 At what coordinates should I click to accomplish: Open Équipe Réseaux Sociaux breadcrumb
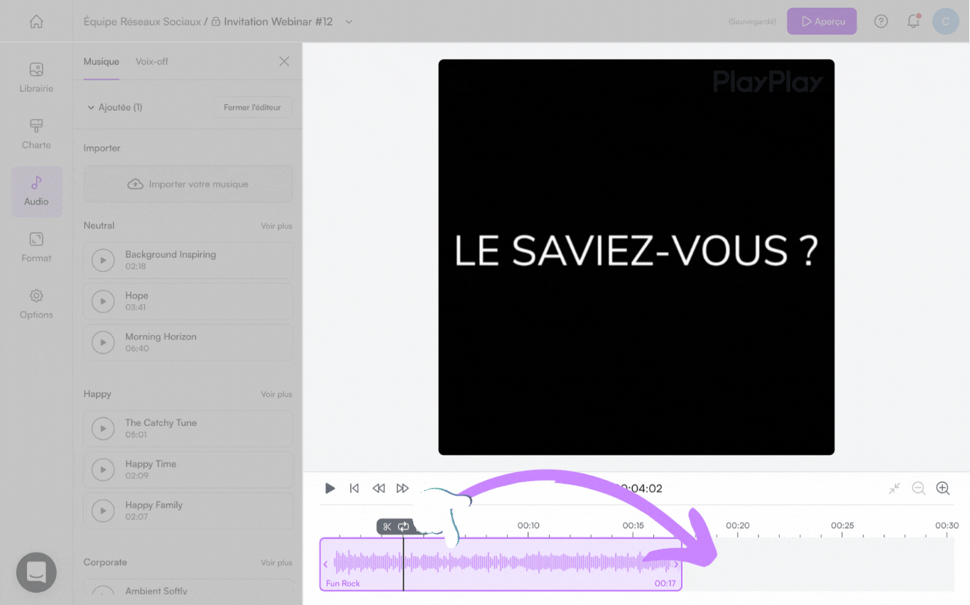tap(142, 22)
